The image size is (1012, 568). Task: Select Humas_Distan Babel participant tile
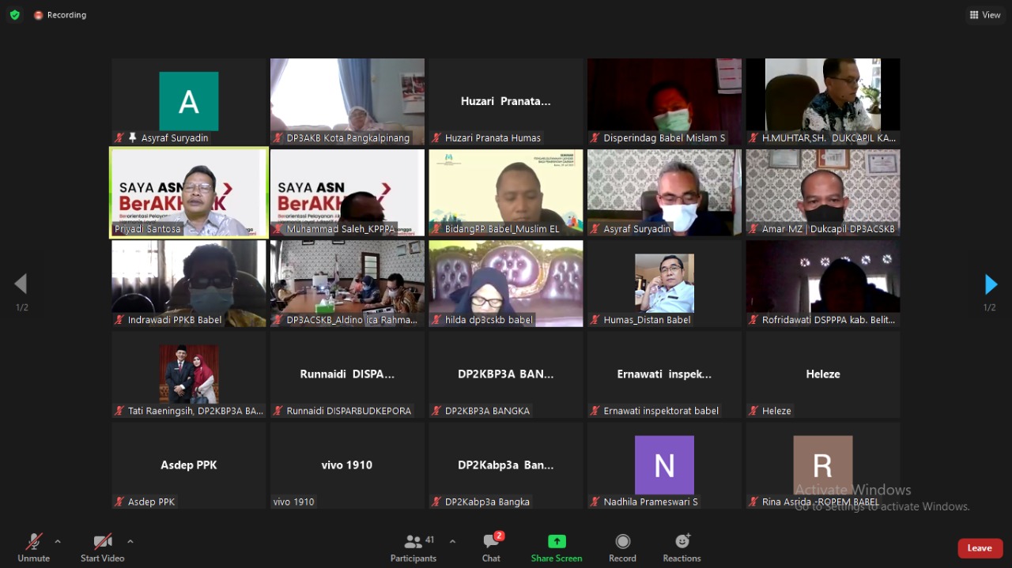click(x=664, y=284)
